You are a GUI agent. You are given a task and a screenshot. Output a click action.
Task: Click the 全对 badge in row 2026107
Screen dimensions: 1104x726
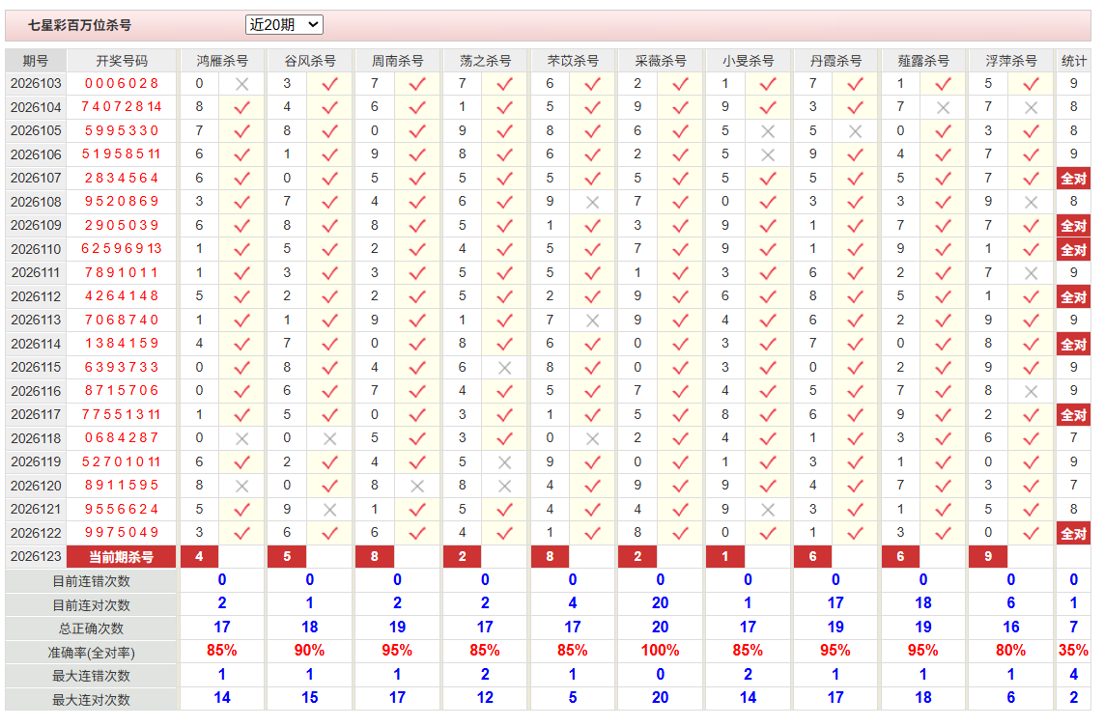1073,179
